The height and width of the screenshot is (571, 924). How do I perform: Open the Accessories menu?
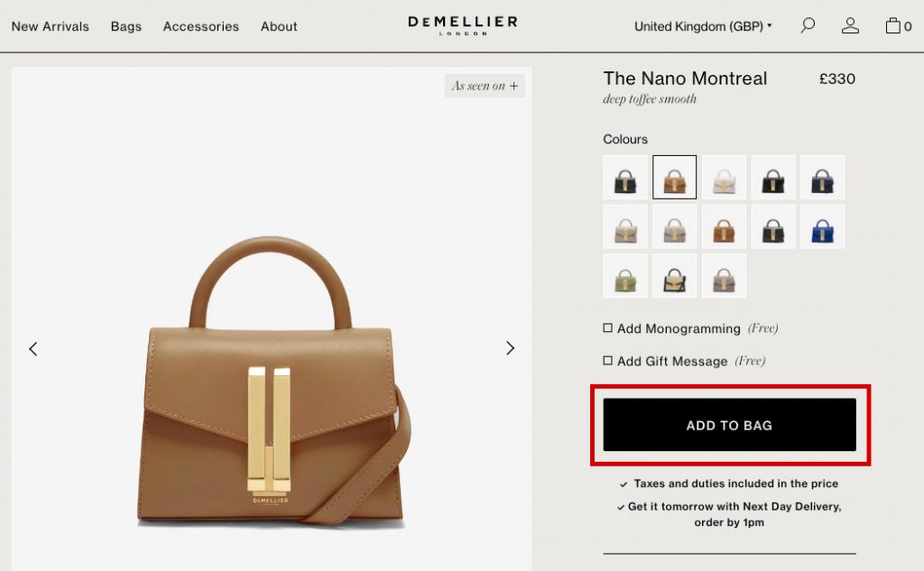[x=201, y=26]
